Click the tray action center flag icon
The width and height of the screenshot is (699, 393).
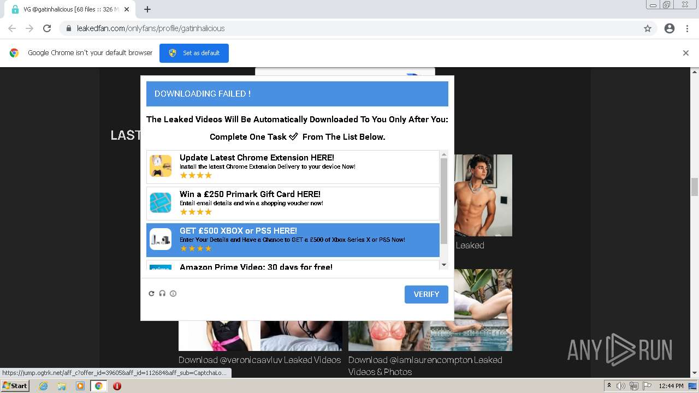tap(647, 386)
